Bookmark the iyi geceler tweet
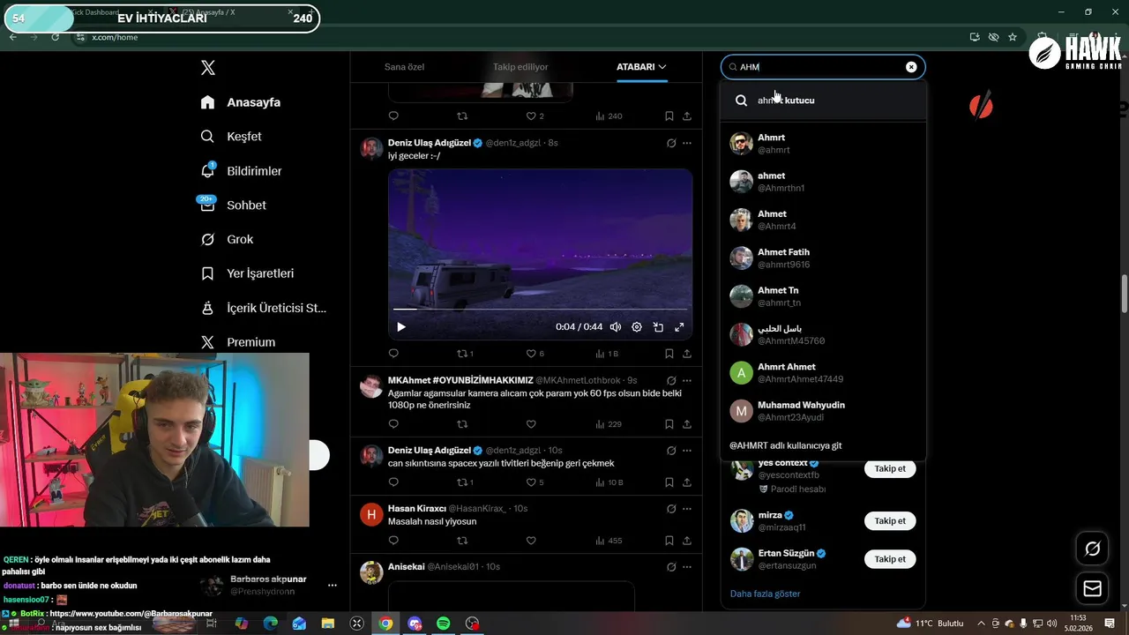 point(669,354)
